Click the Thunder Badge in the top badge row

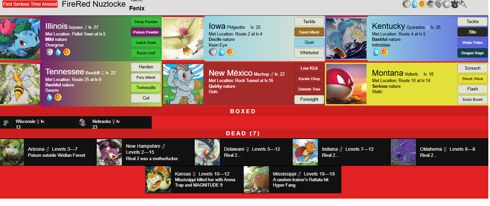coord(423,4)
